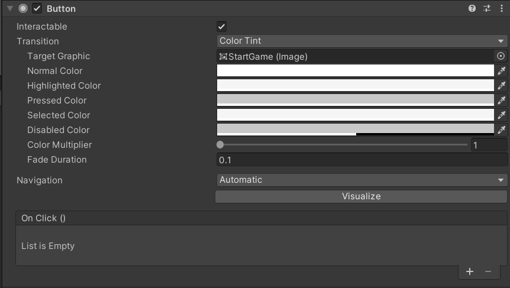The height and width of the screenshot is (288, 510).
Task: Pick Selected Color with the eyedropper
Action: 502,115
